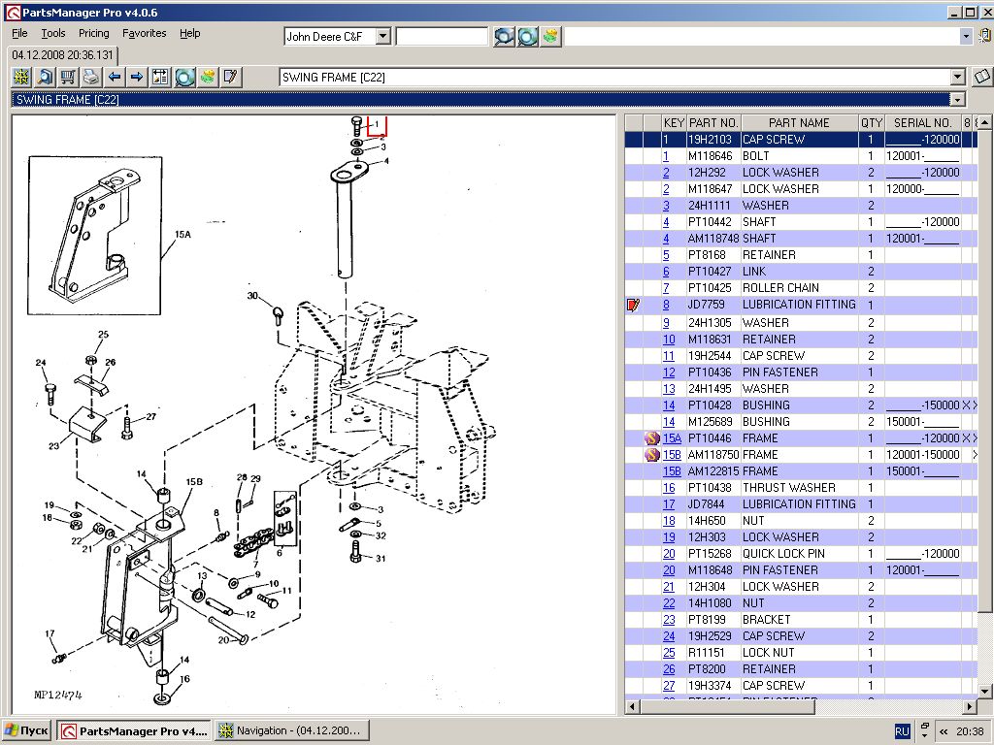Click the yellow grid icon starting the toolbar
The width and height of the screenshot is (994, 745).
[x=21, y=77]
